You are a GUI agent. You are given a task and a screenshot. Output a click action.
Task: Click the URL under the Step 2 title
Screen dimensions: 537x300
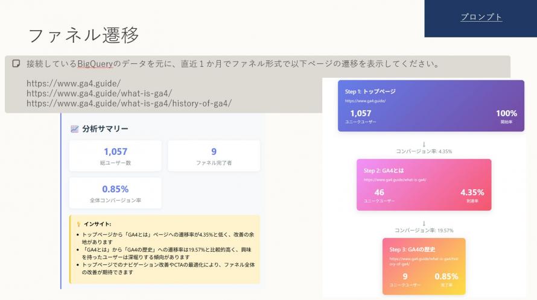395,180
